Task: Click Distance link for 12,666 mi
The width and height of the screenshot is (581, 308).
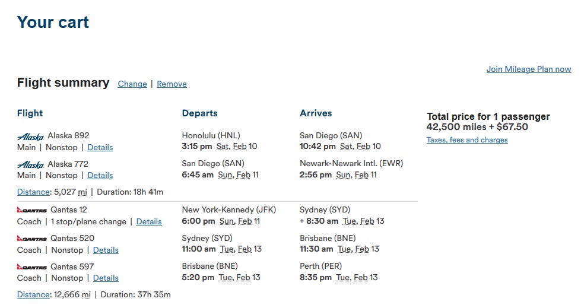Action: click(x=33, y=294)
